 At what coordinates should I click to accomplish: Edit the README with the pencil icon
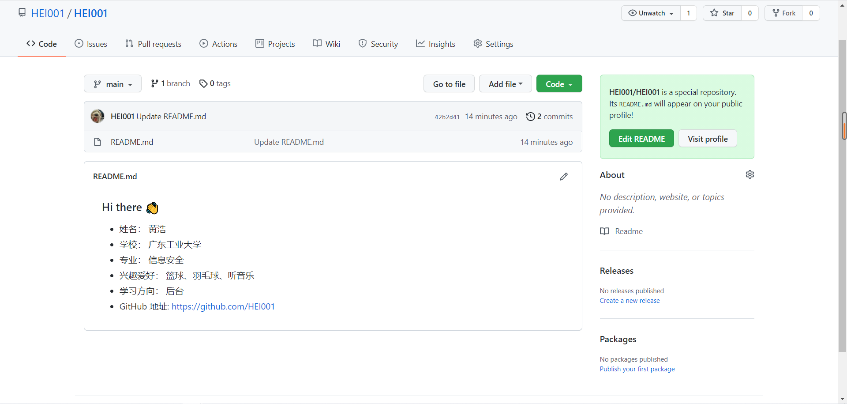click(564, 177)
